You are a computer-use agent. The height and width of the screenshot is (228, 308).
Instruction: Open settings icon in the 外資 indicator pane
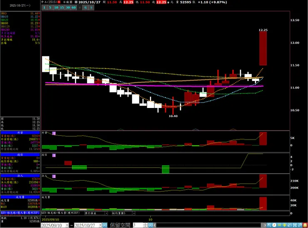pos(54,133)
